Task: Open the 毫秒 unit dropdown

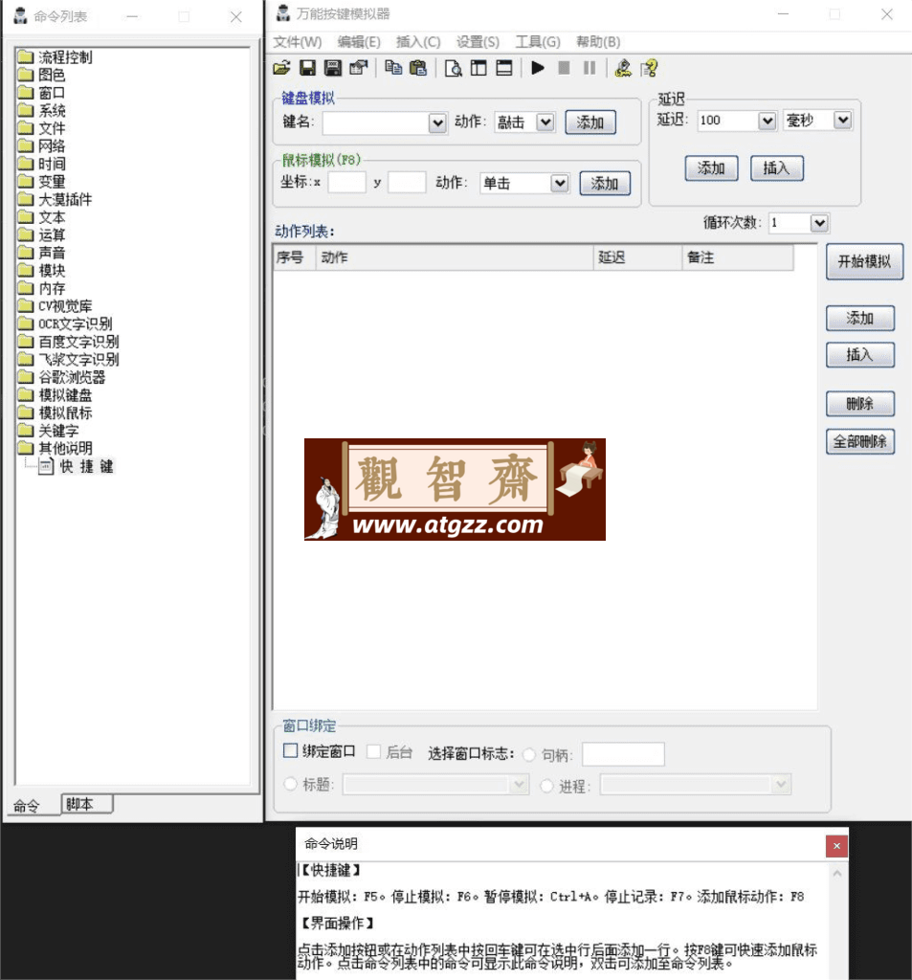Action: pyautogui.click(x=842, y=120)
